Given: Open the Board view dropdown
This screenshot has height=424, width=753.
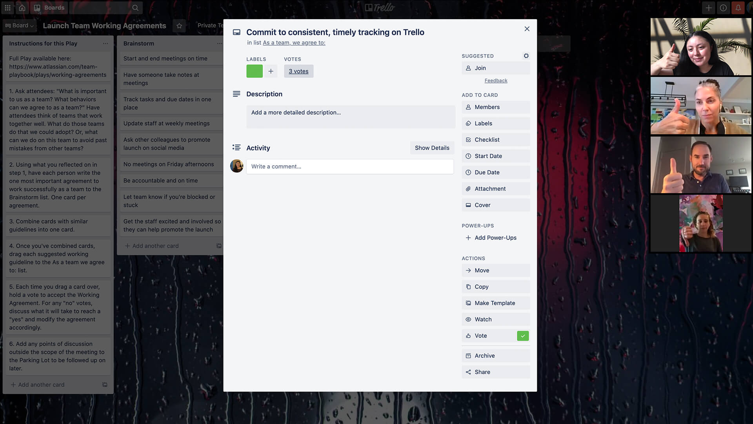Looking at the screenshot, I should pos(19,26).
